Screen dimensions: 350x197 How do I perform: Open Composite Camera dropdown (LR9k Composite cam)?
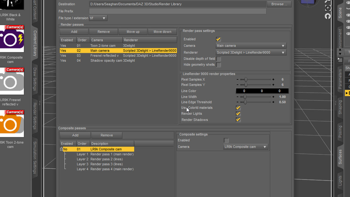click(x=246, y=147)
